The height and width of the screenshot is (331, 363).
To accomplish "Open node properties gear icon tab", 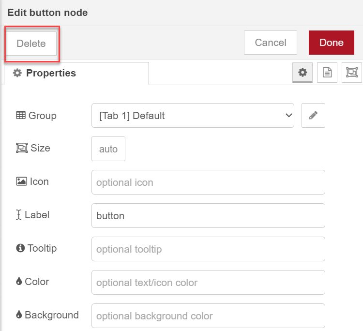I will click(x=302, y=73).
